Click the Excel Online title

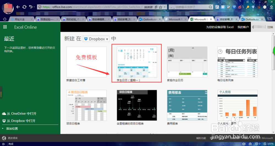click(x=26, y=27)
